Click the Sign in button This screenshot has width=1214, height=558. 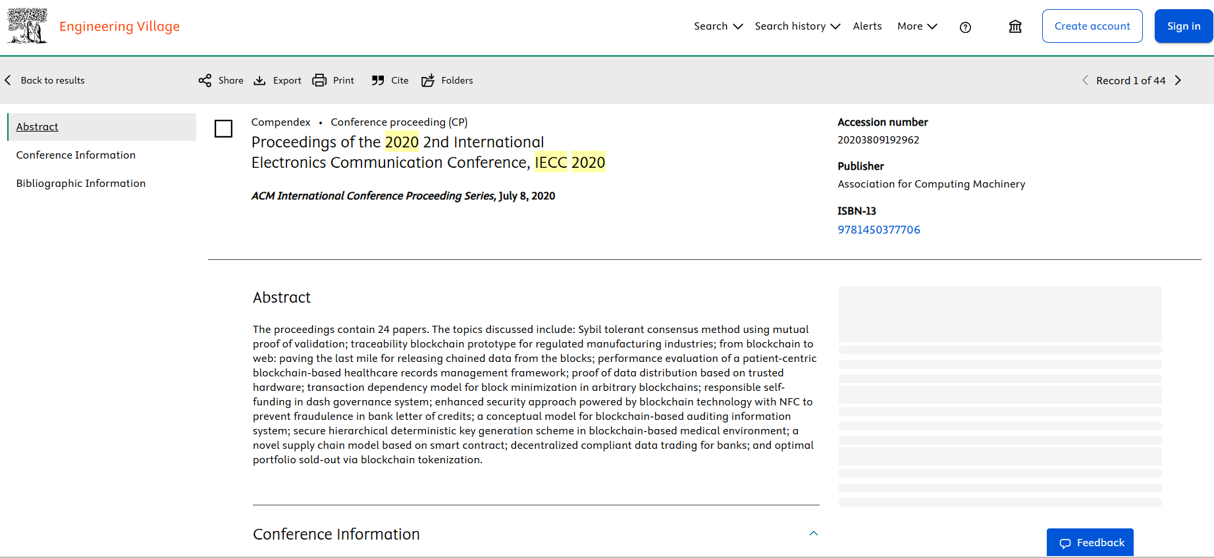(1183, 26)
